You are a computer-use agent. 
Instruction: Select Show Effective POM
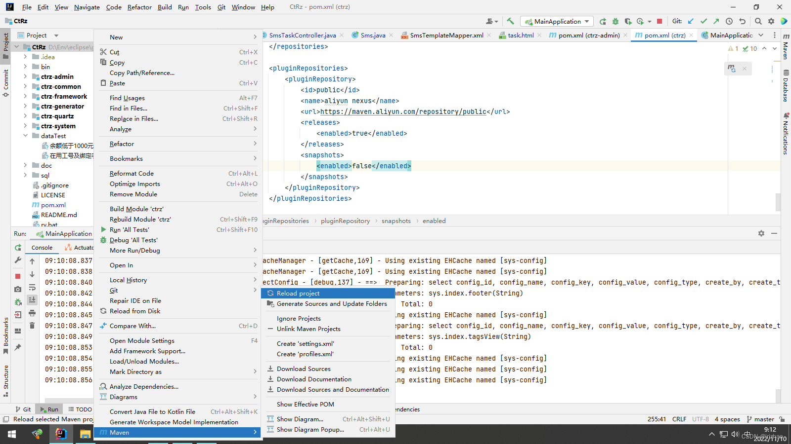(305, 404)
